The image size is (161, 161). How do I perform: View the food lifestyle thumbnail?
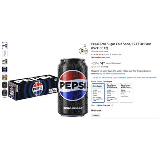(x=5, y=77)
